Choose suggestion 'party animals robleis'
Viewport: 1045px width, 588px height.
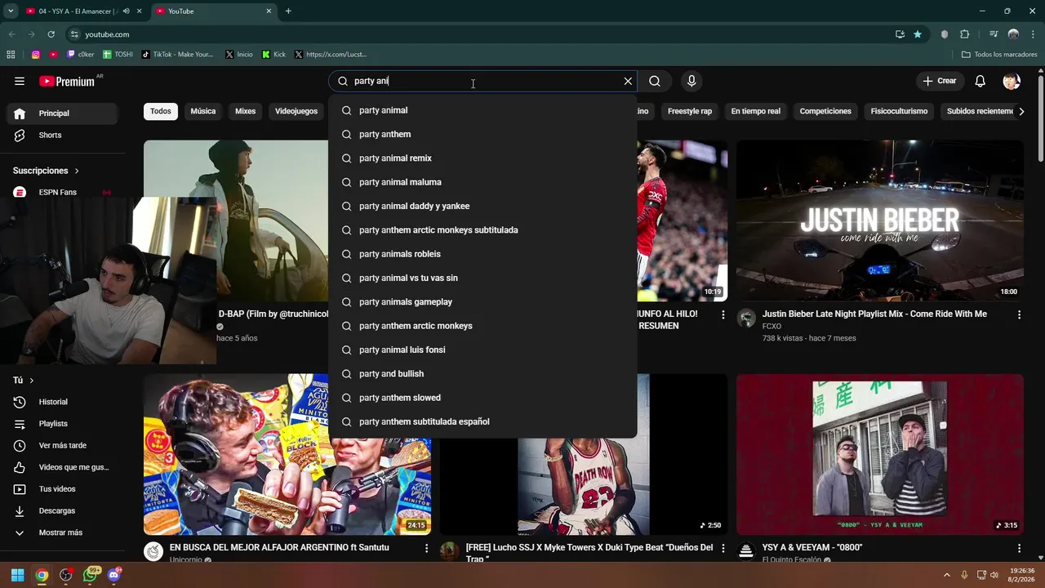482,254
